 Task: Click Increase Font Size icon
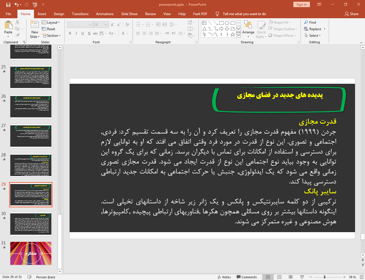[112, 25]
